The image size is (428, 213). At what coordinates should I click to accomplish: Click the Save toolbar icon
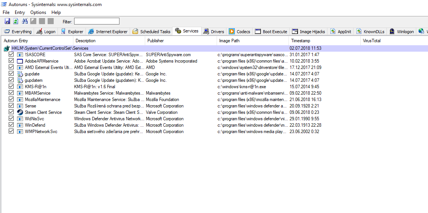click(x=7, y=21)
